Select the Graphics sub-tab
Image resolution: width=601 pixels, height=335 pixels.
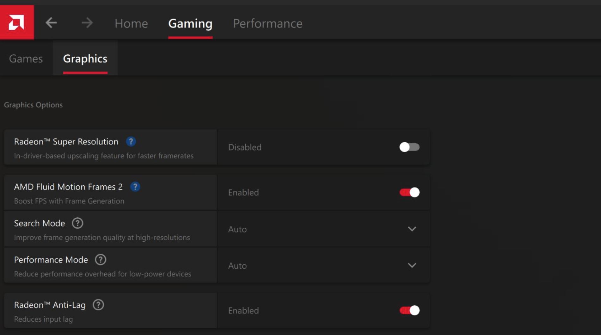85,59
